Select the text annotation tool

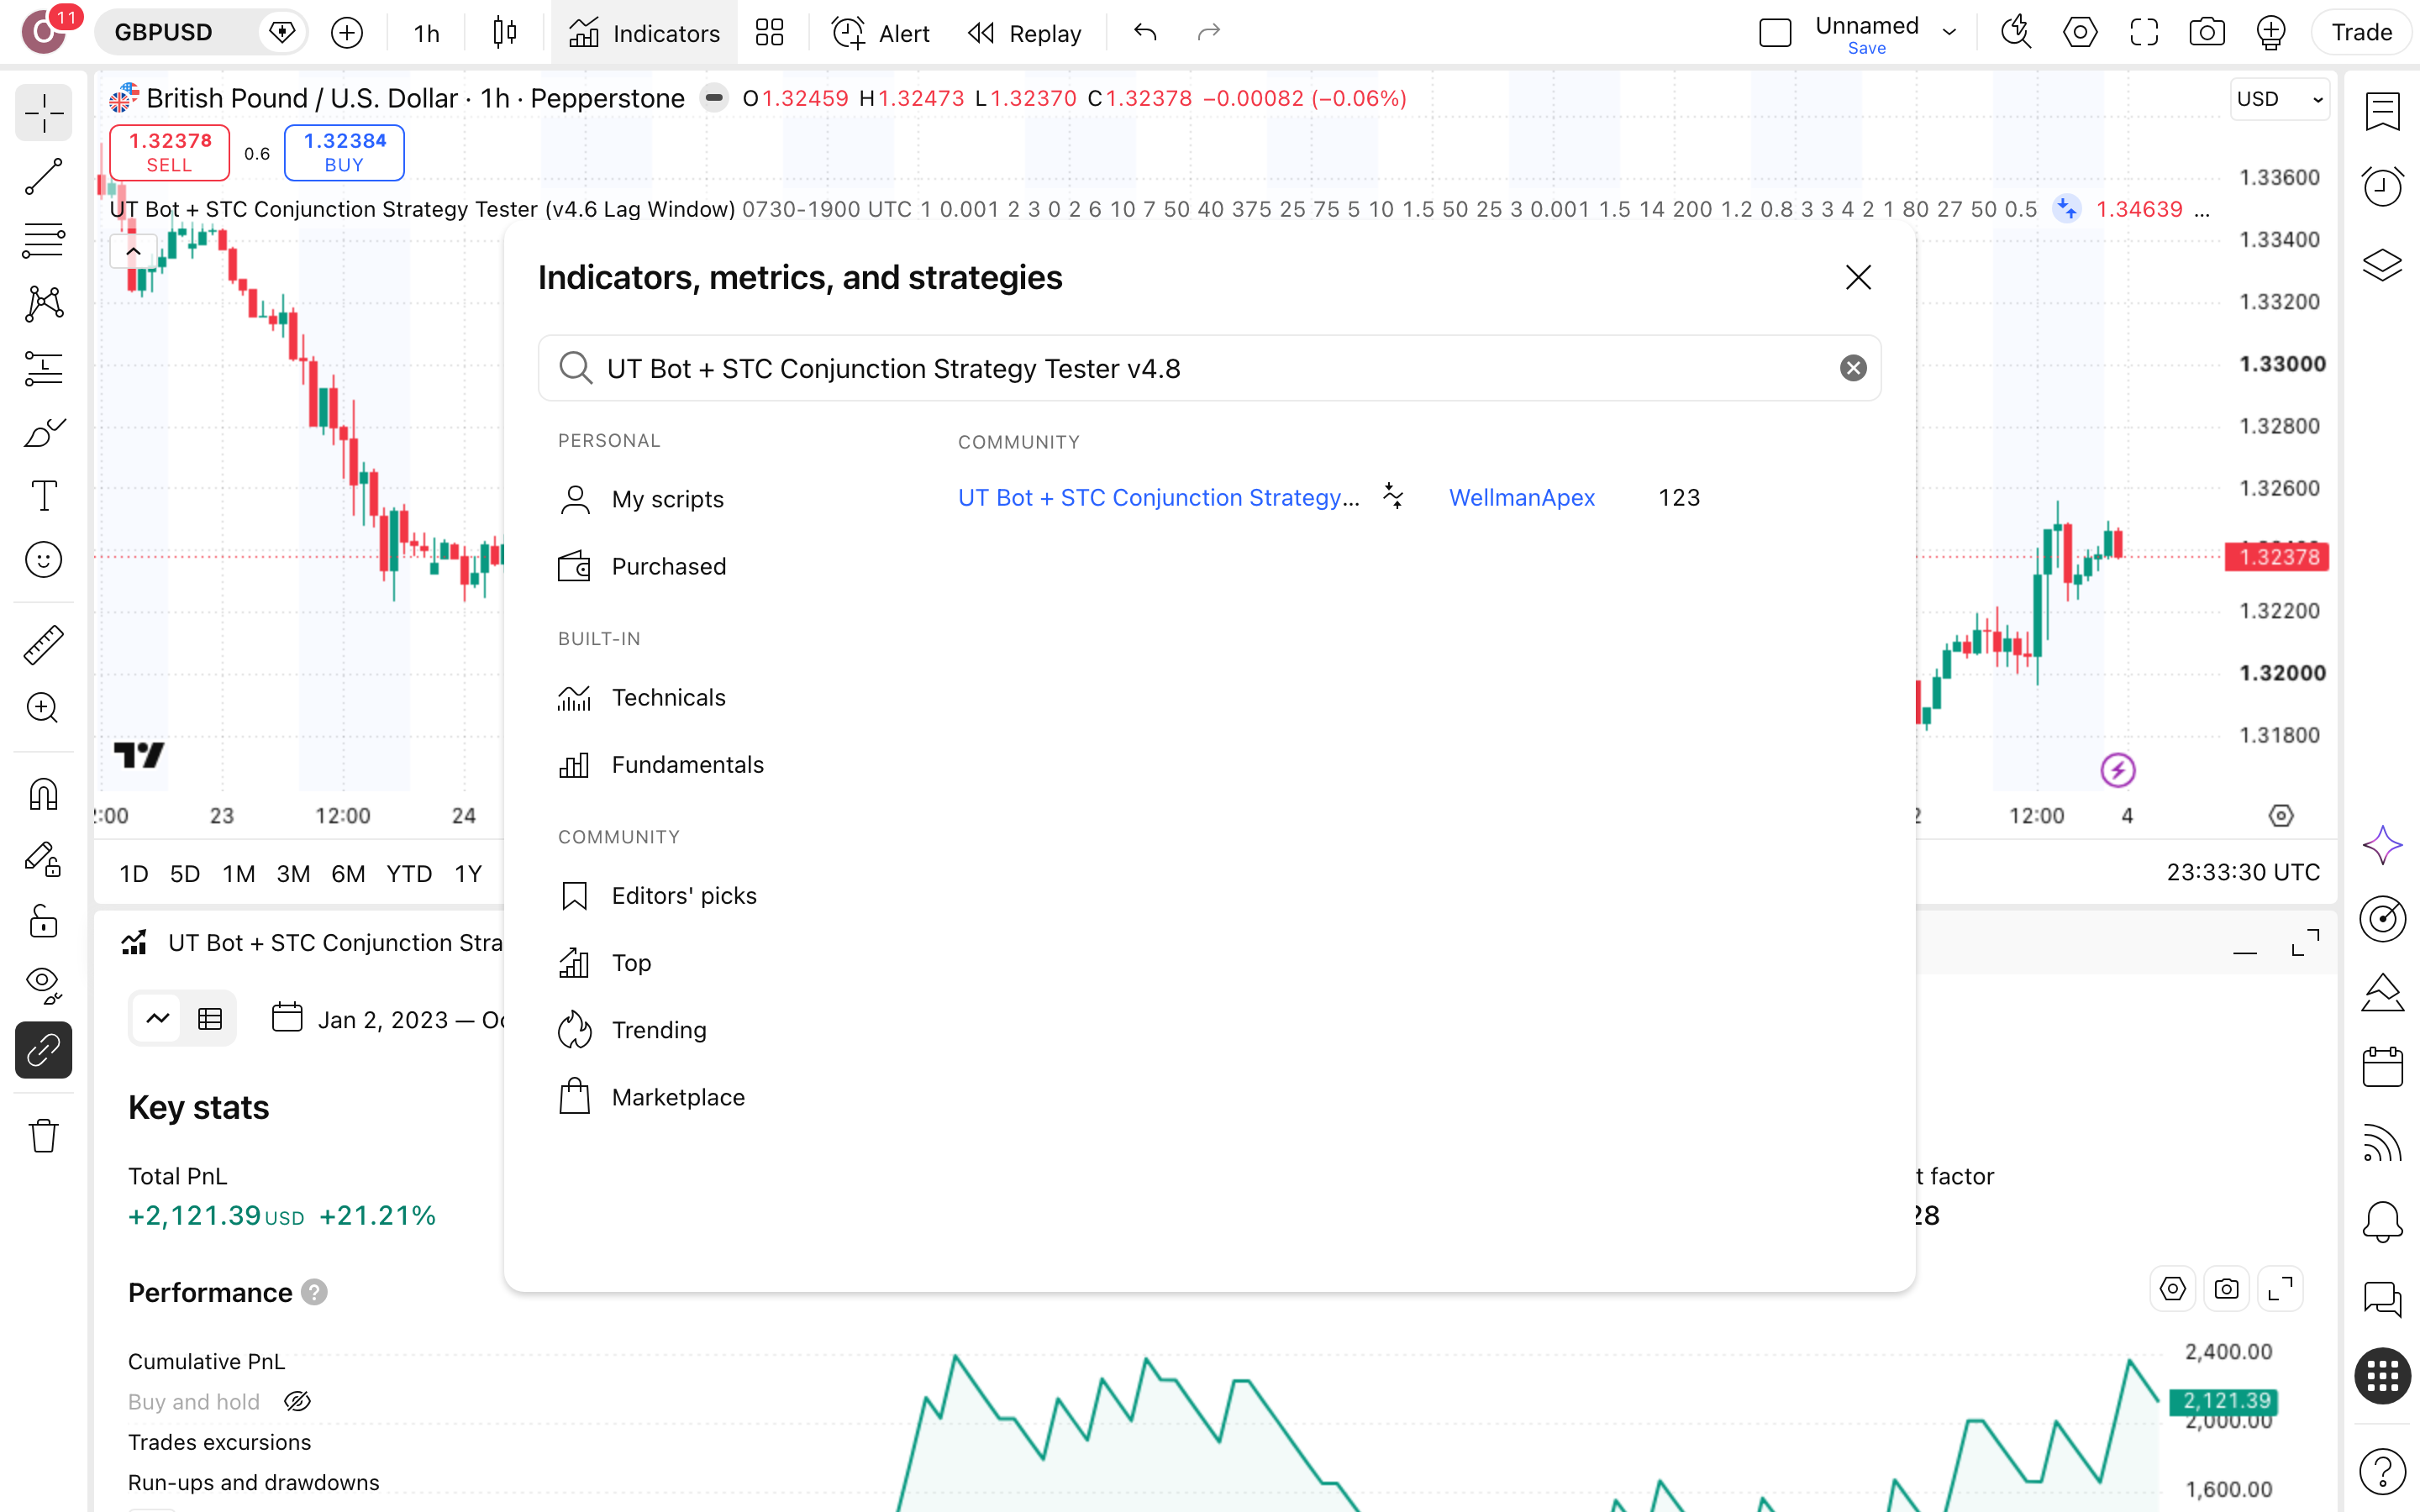(x=43, y=496)
